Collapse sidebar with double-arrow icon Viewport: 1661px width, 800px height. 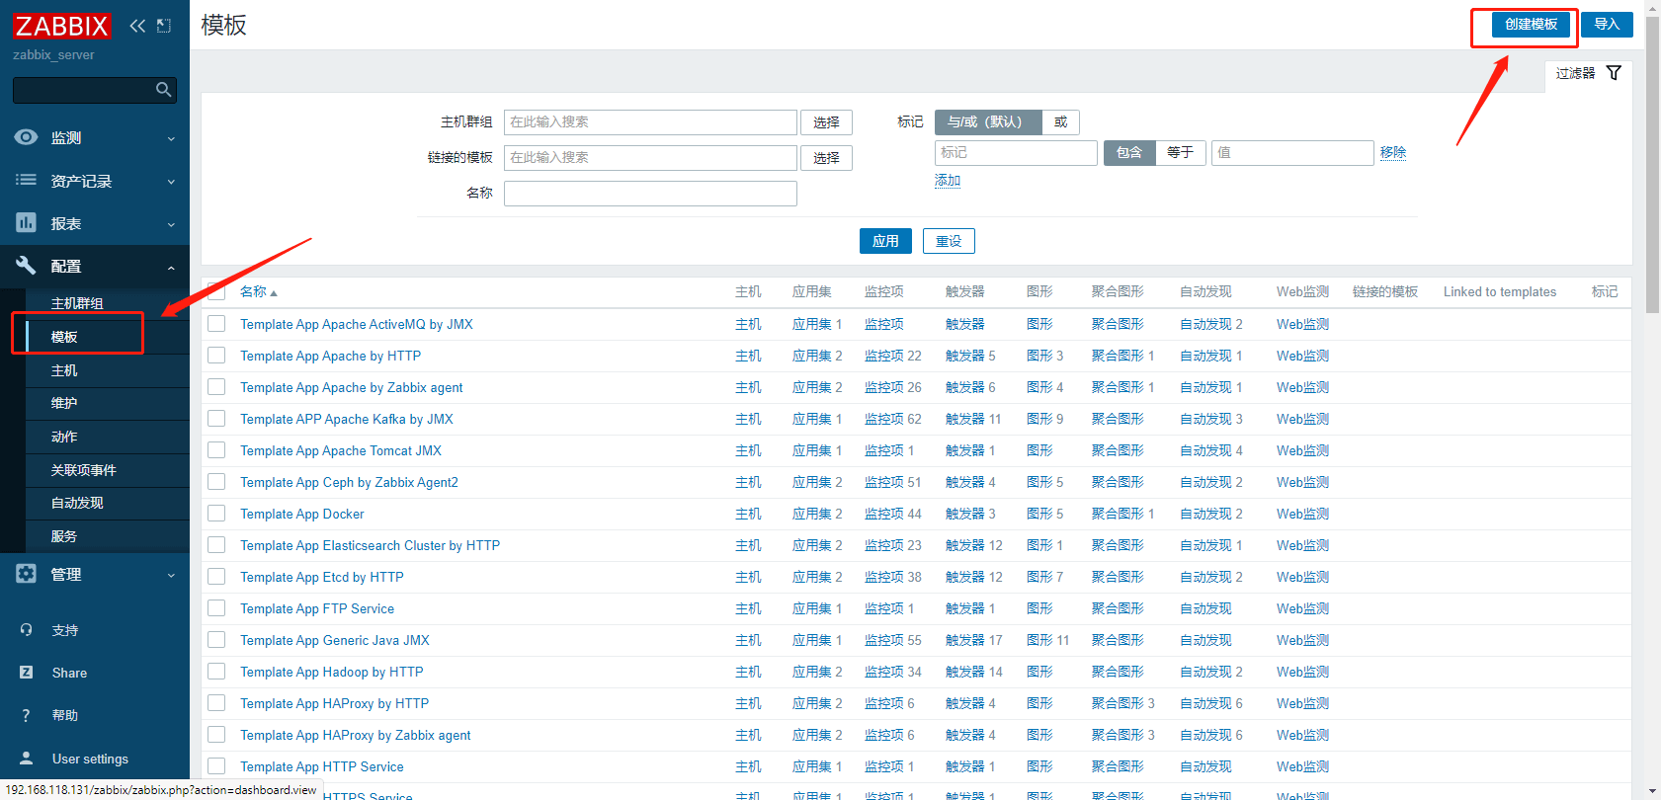[x=137, y=26]
